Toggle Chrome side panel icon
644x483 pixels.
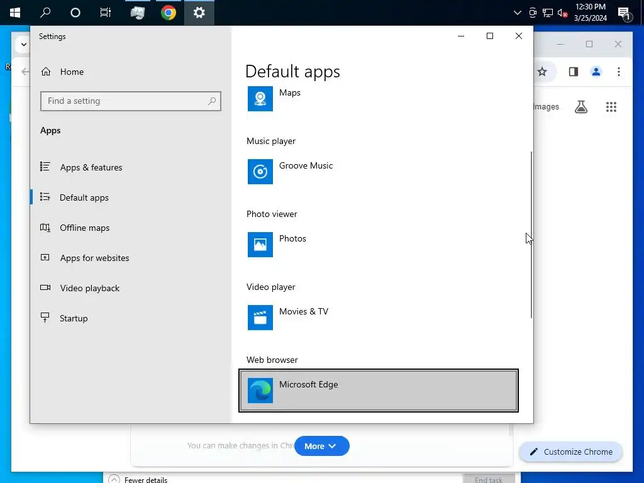tap(574, 72)
